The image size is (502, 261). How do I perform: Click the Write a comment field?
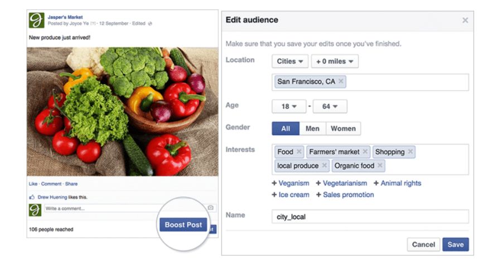(125, 208)
